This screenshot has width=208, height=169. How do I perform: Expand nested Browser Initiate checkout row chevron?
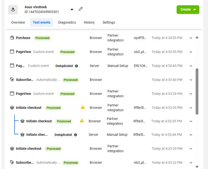pyautogui.click(x=191, y=121)
